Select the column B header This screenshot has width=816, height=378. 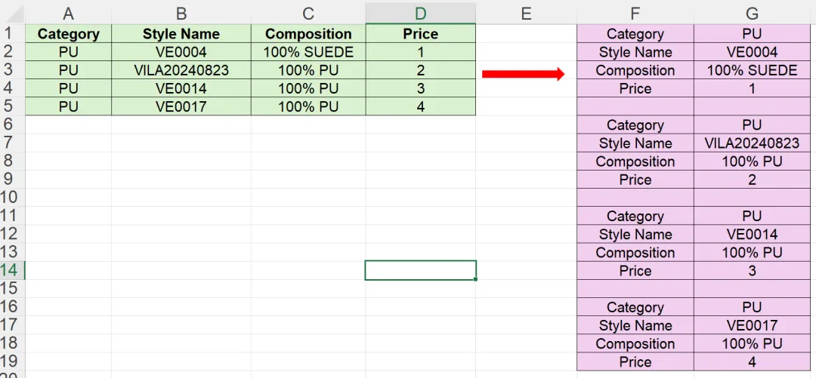point(181,13)
